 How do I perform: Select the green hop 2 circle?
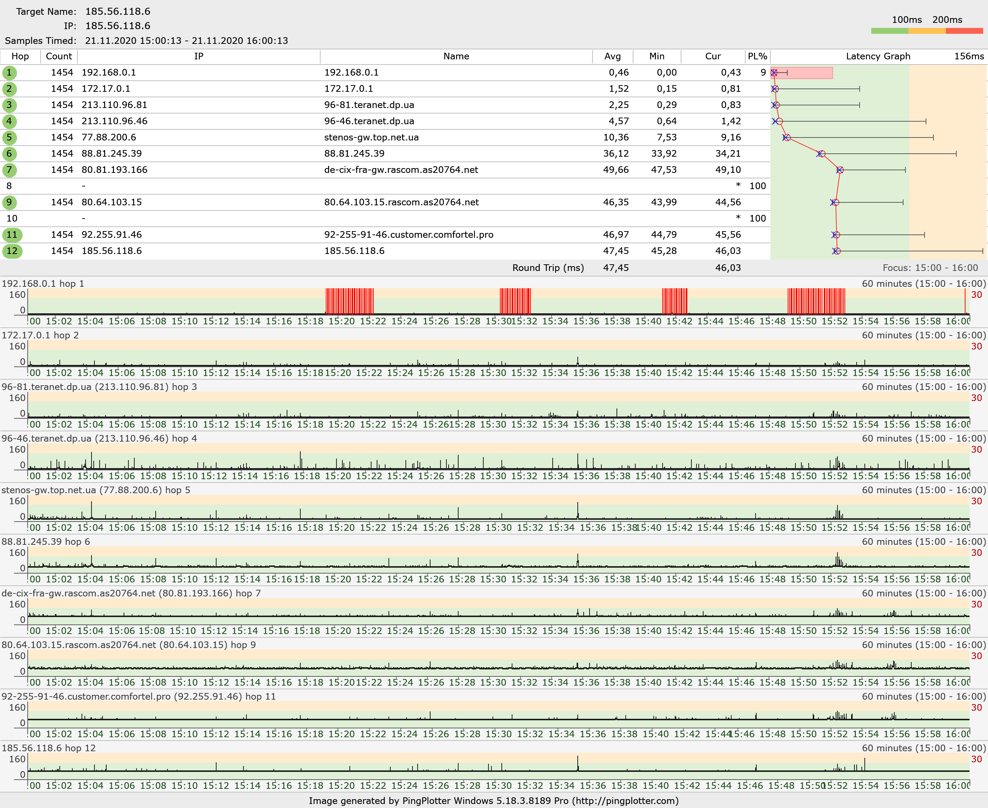click(9, 89)
